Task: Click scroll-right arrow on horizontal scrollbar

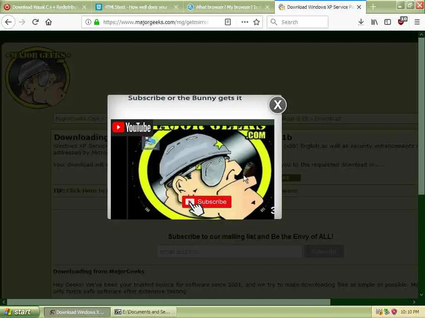Action: (x=414, y=302)
